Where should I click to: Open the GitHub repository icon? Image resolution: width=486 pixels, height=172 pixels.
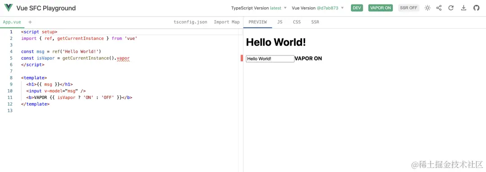point(477,8)
